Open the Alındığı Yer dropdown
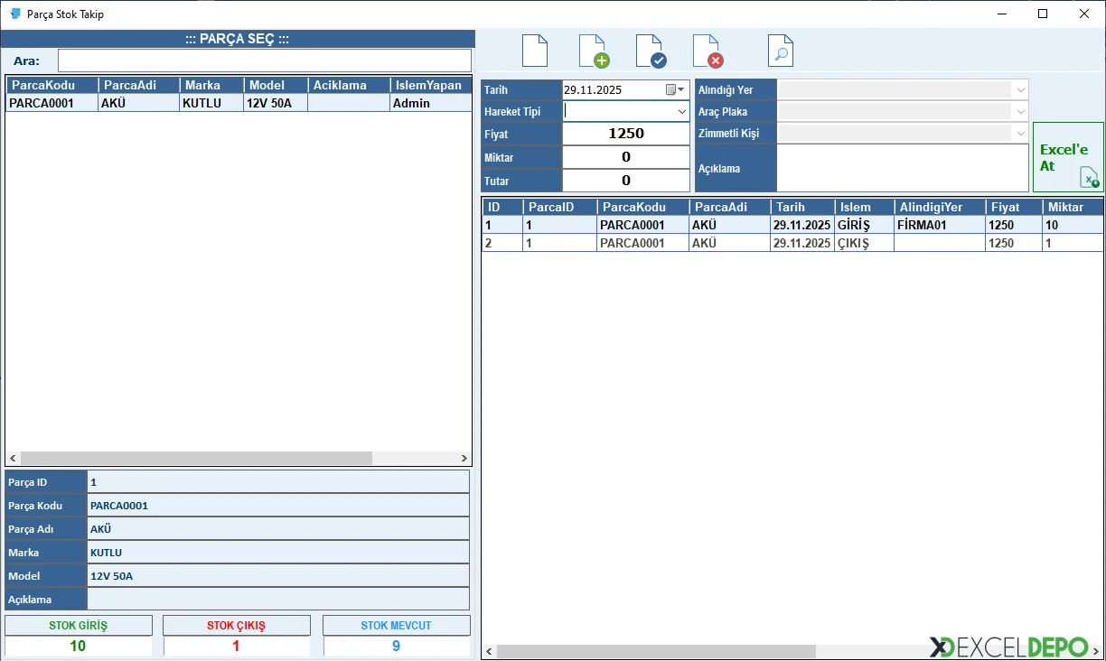 (x=1020, y=89)
